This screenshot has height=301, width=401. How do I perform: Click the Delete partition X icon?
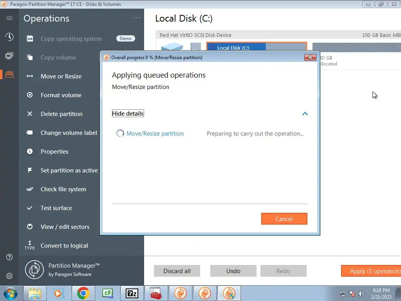tap(30, 114)
